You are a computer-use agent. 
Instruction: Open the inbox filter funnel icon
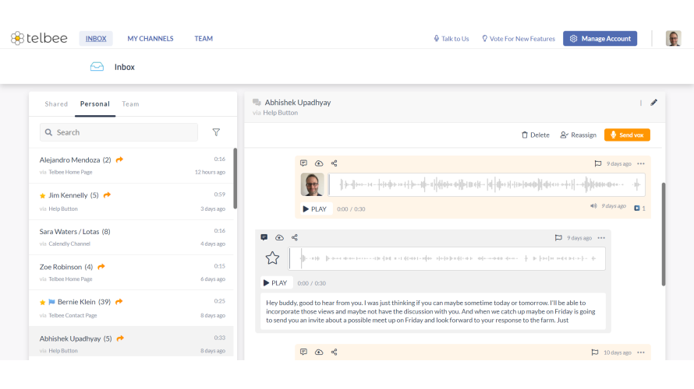pyautogui.click(x=216, y=132)
